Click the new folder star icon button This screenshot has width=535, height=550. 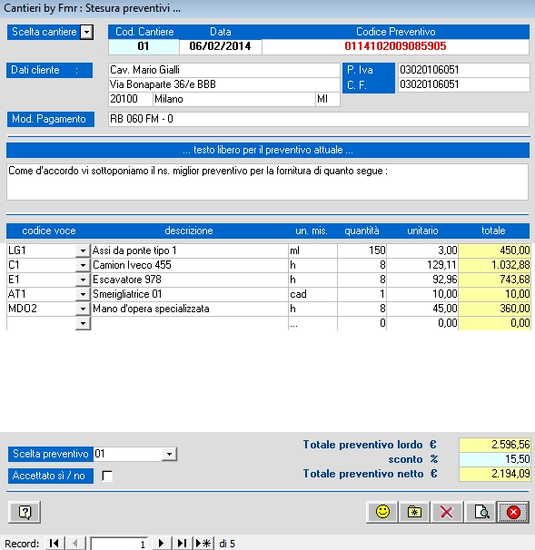(414, 512)
